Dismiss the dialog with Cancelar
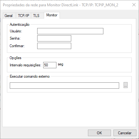The width and height of the screenshot is (139, 139). click(125, 133)
